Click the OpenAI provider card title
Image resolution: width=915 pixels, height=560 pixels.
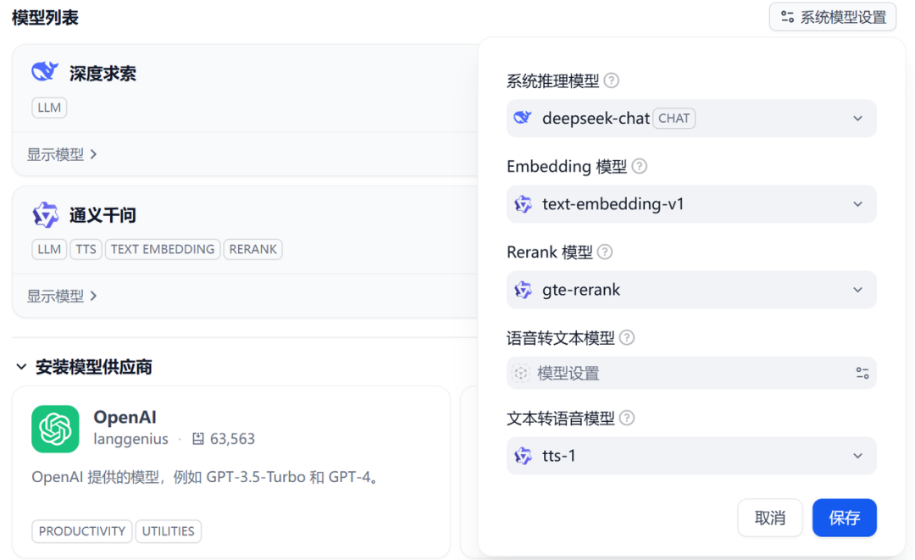125,417
